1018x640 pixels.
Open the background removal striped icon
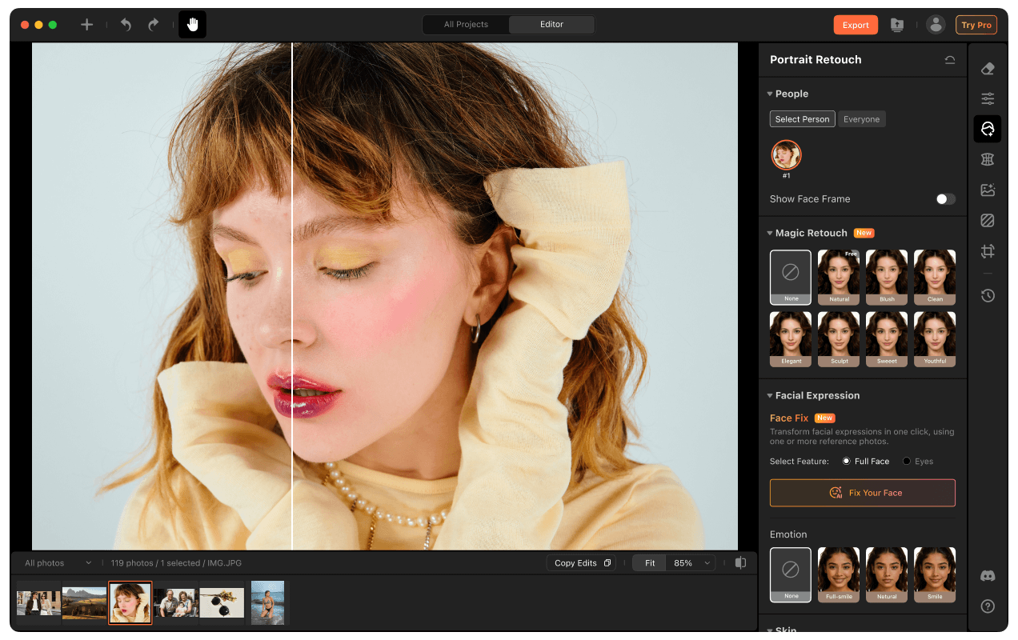[x=988, y=221]
